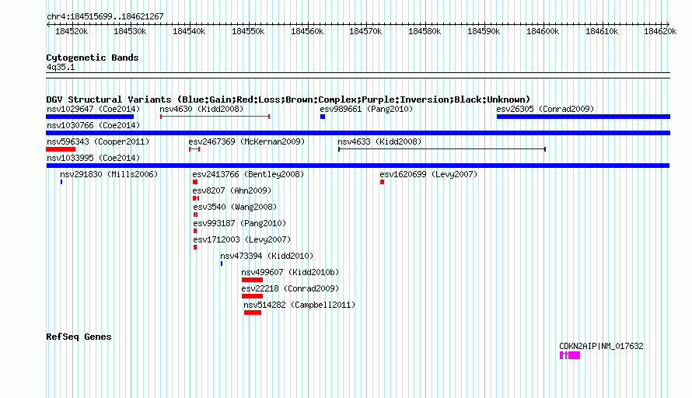692x398 pixels.
Task: Click the magenta CDKN2AIP gene glyph
Action: [570, 355]
